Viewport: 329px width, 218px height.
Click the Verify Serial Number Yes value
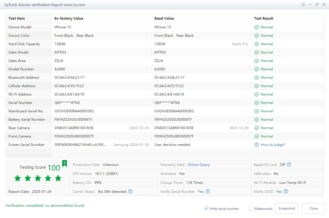[x=201, y=191]
